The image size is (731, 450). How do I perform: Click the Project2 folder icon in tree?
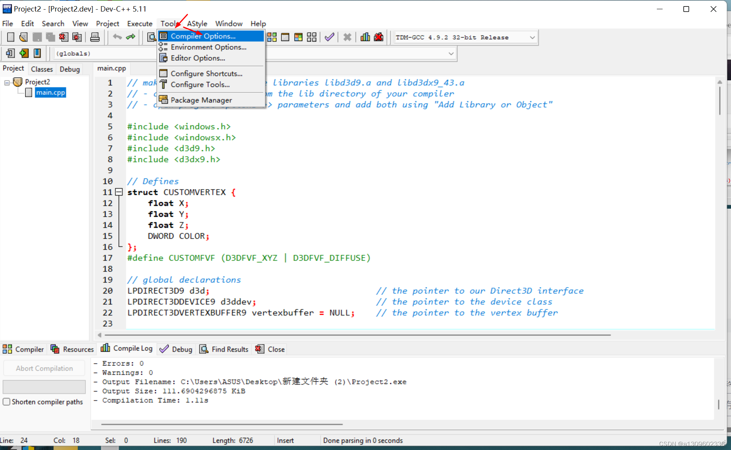(x=18, y=82)
